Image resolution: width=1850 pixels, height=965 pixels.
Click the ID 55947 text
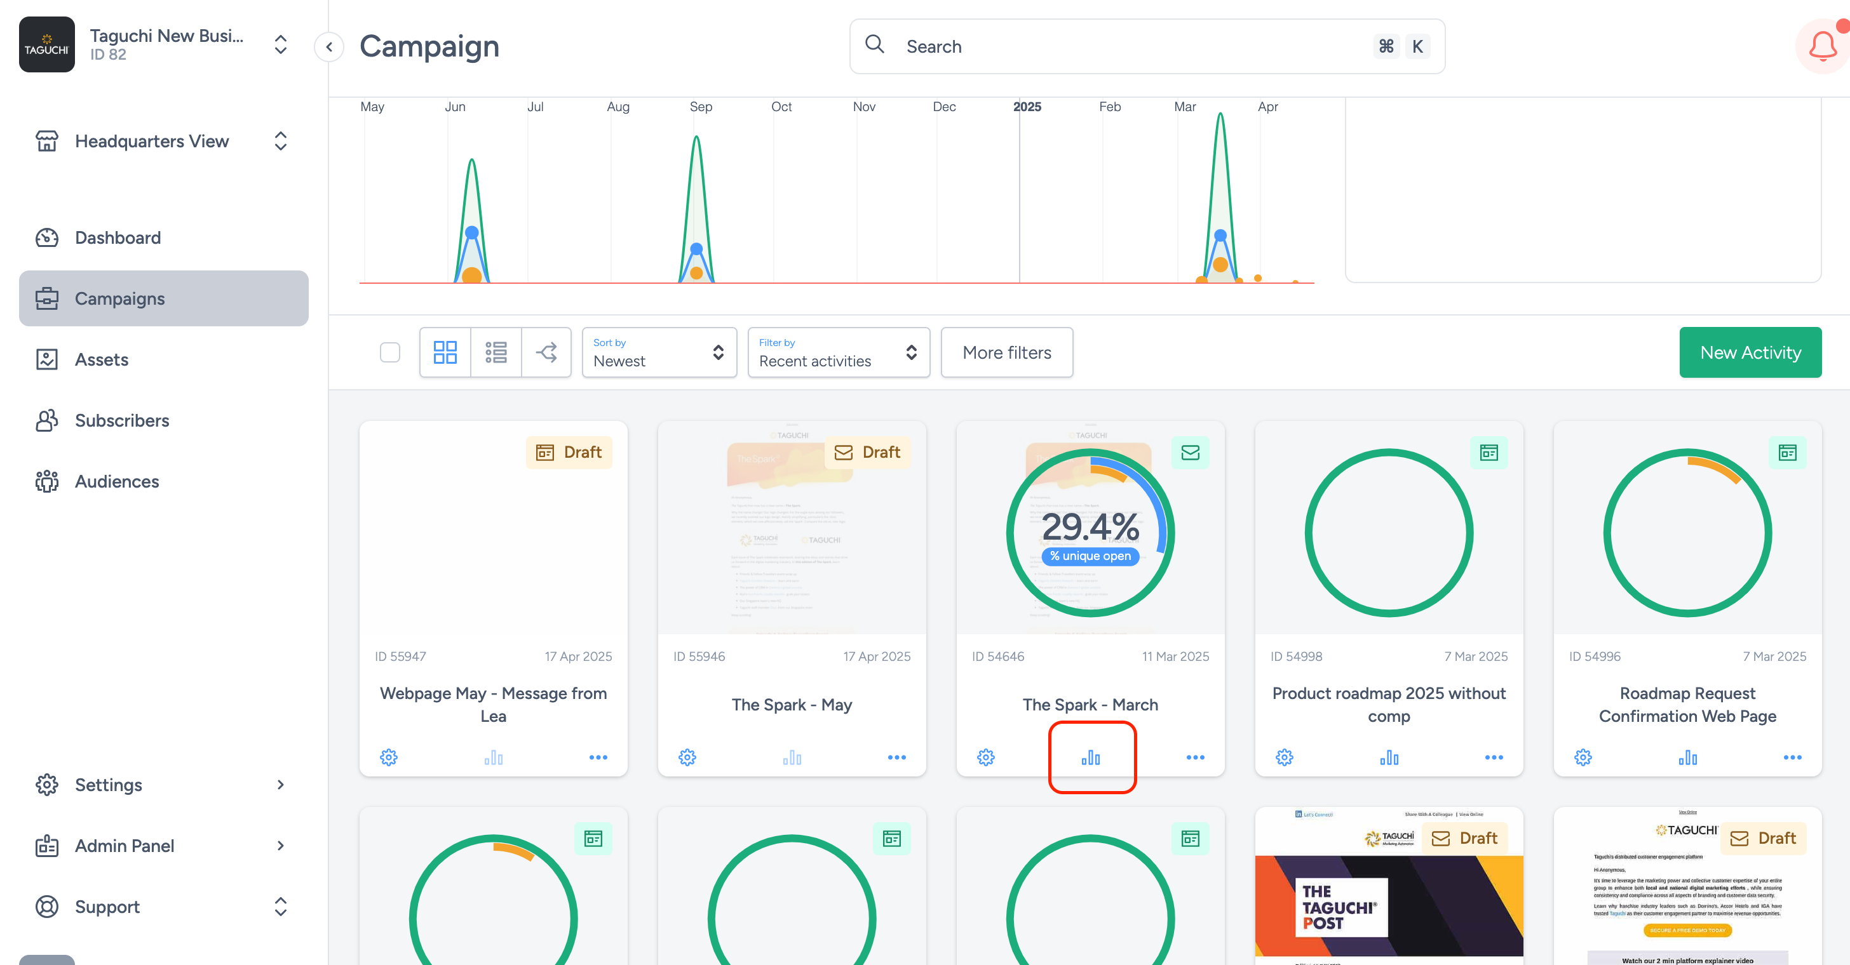(x=401, y=656)
